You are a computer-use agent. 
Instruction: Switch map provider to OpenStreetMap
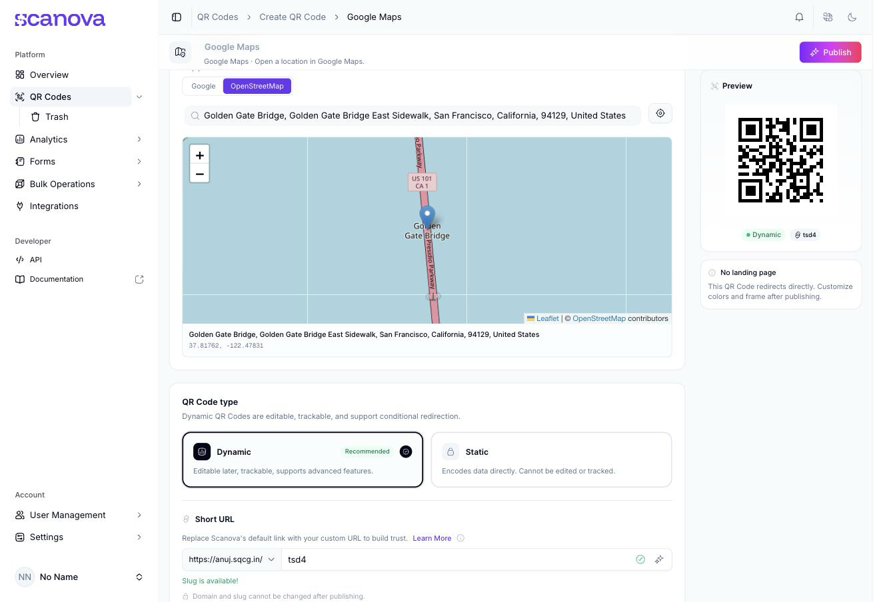click(257, 86)
